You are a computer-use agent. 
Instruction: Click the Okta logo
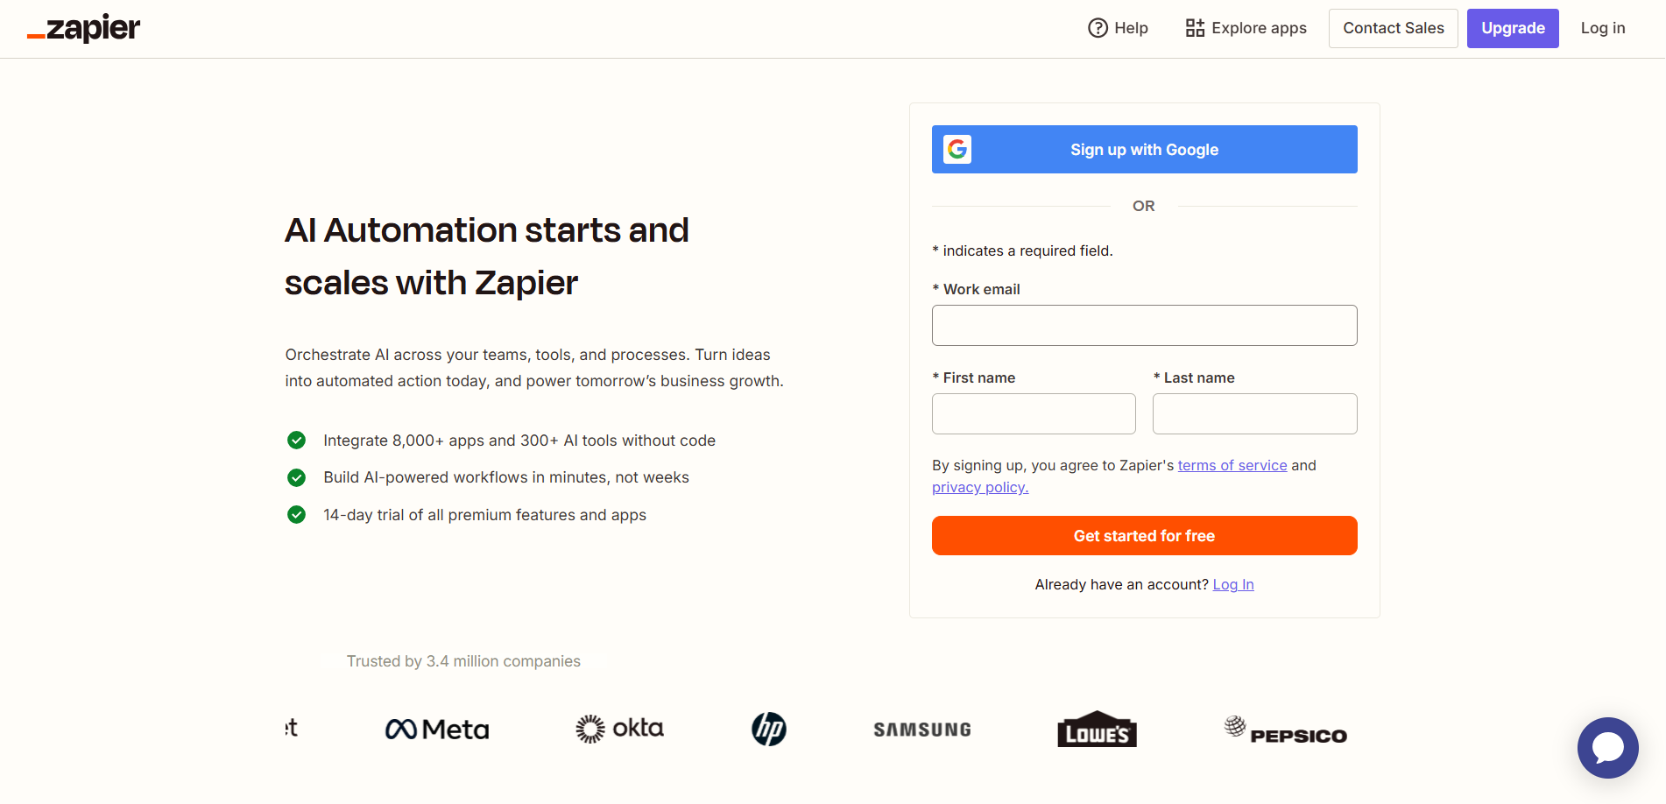619,729
